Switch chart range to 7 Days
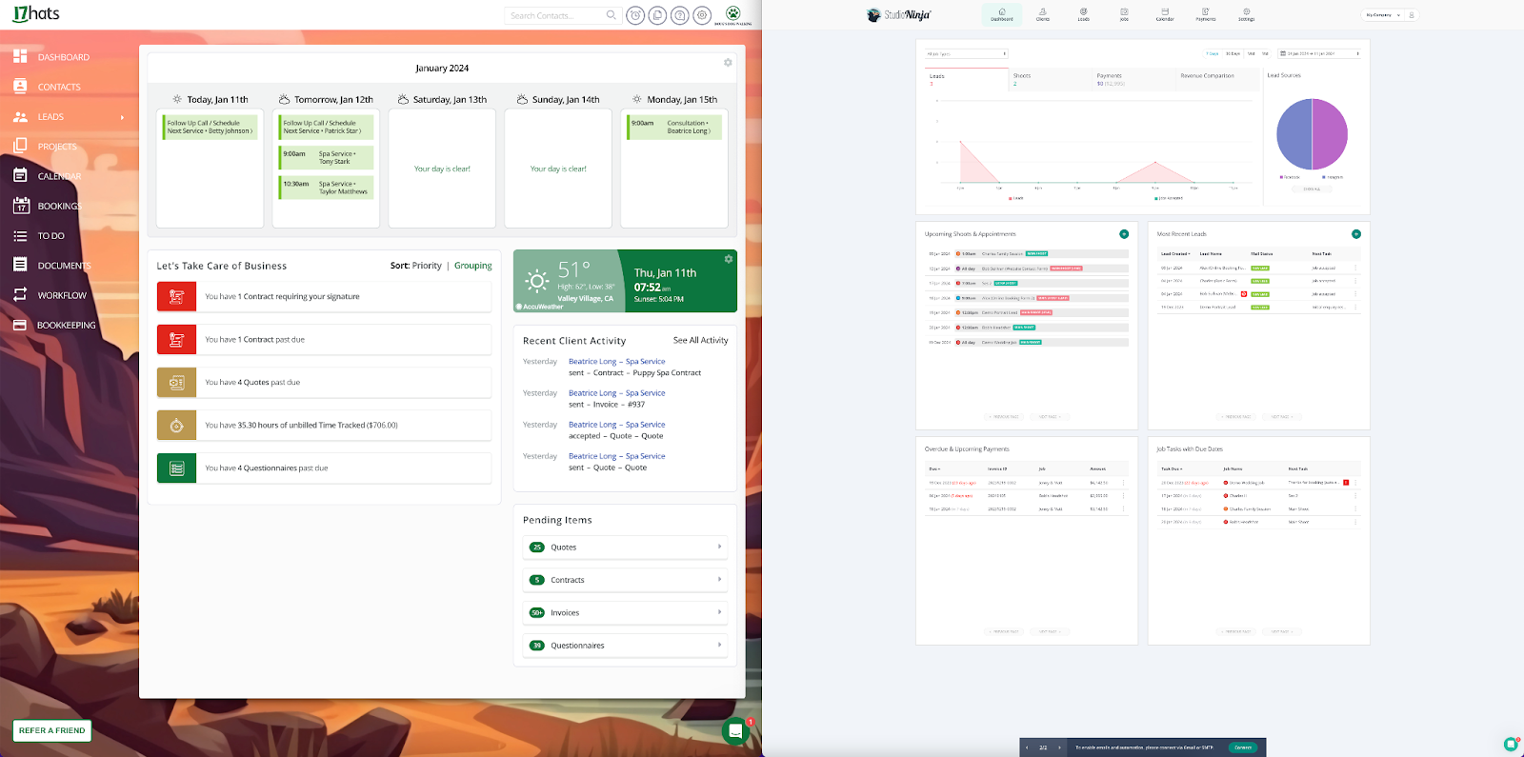 [x=1213, y=54]
